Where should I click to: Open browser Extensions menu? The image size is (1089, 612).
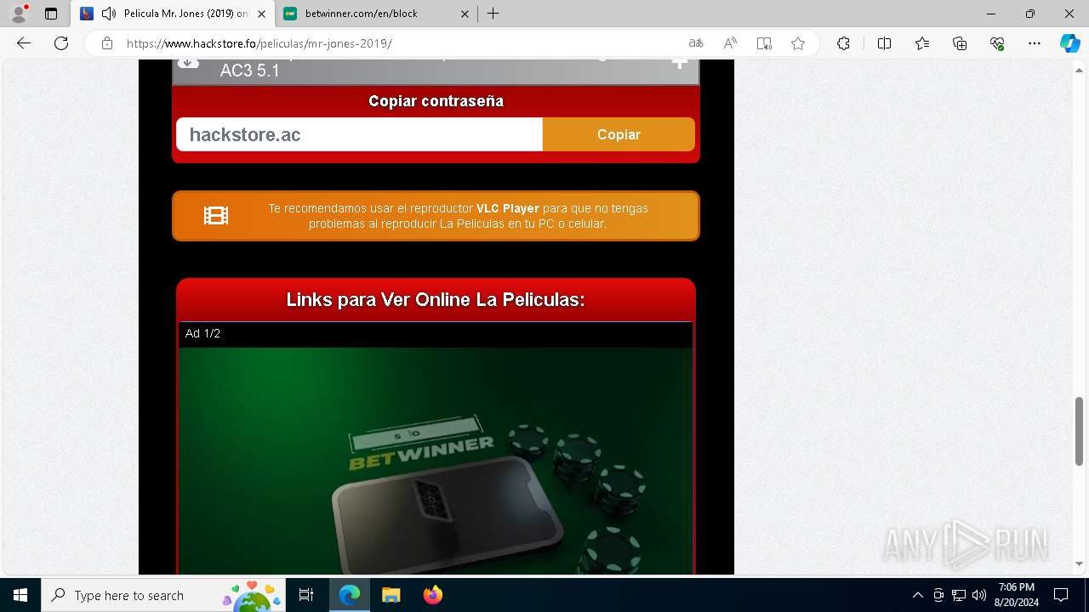click(843, 43)
